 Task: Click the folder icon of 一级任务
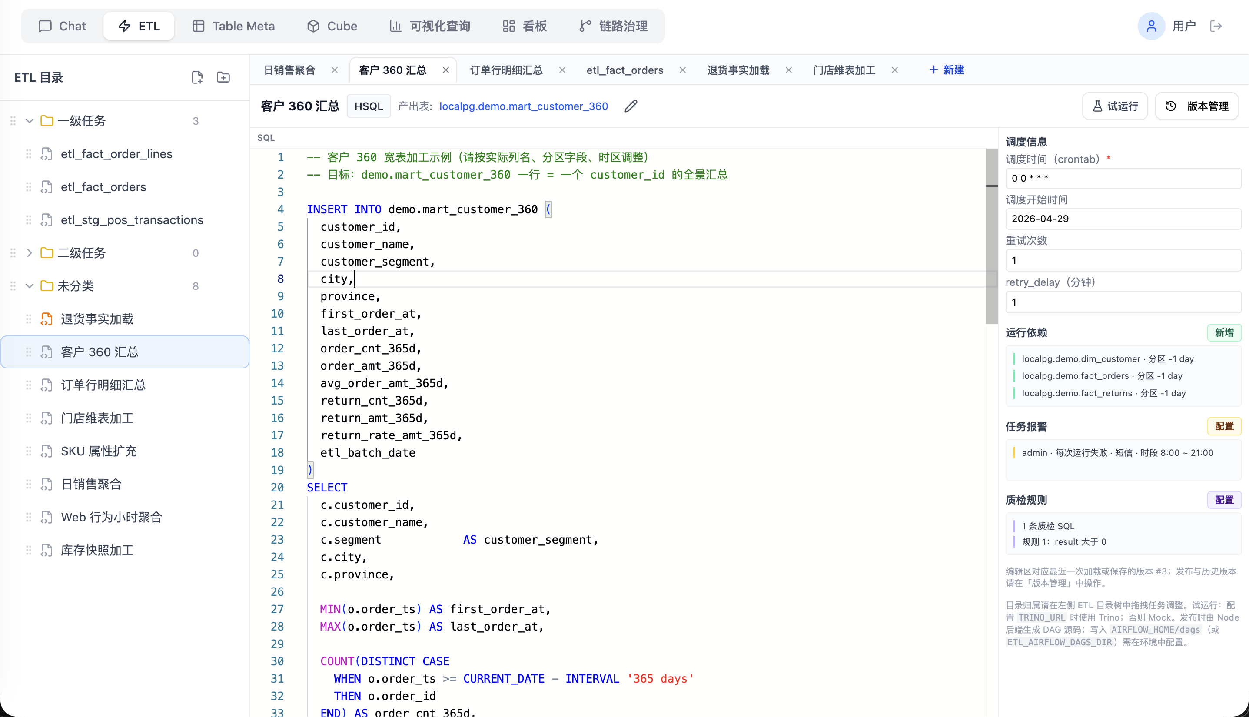click(x=47, y=121)
